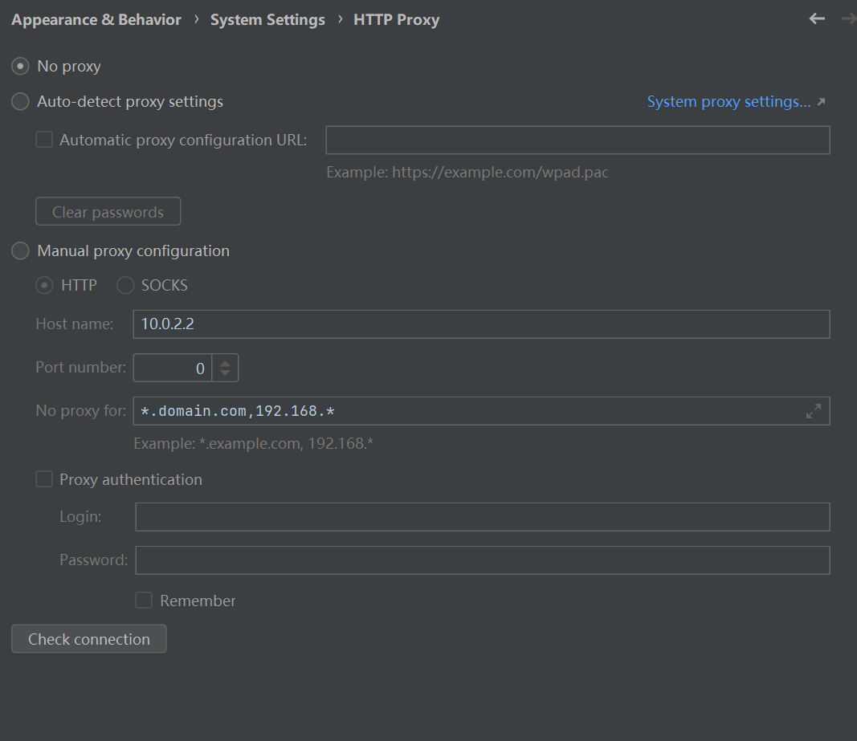
Task: Click the Host name input field
Action: tap(480, 324)
